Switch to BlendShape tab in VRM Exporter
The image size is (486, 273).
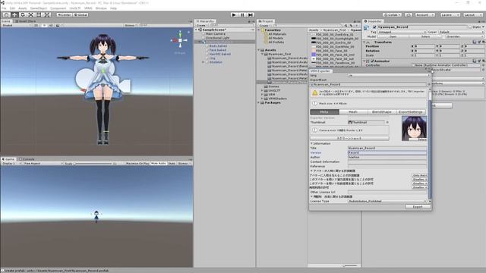click(382, 112)
